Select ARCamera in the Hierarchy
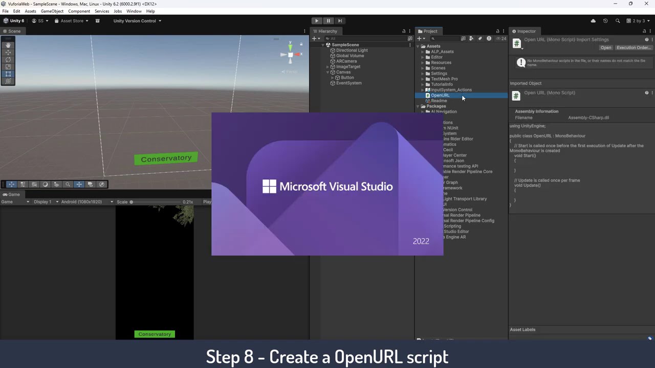655x368 pixels. 346,61
